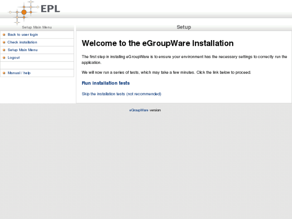
Task: Go back to user login
Action: 23,35
